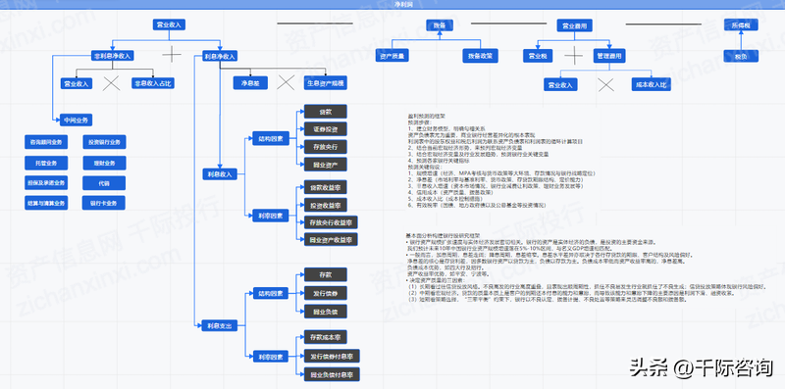
Task: Select the 所得税 node
Action: pyautogui.click(x=742, y=25)
